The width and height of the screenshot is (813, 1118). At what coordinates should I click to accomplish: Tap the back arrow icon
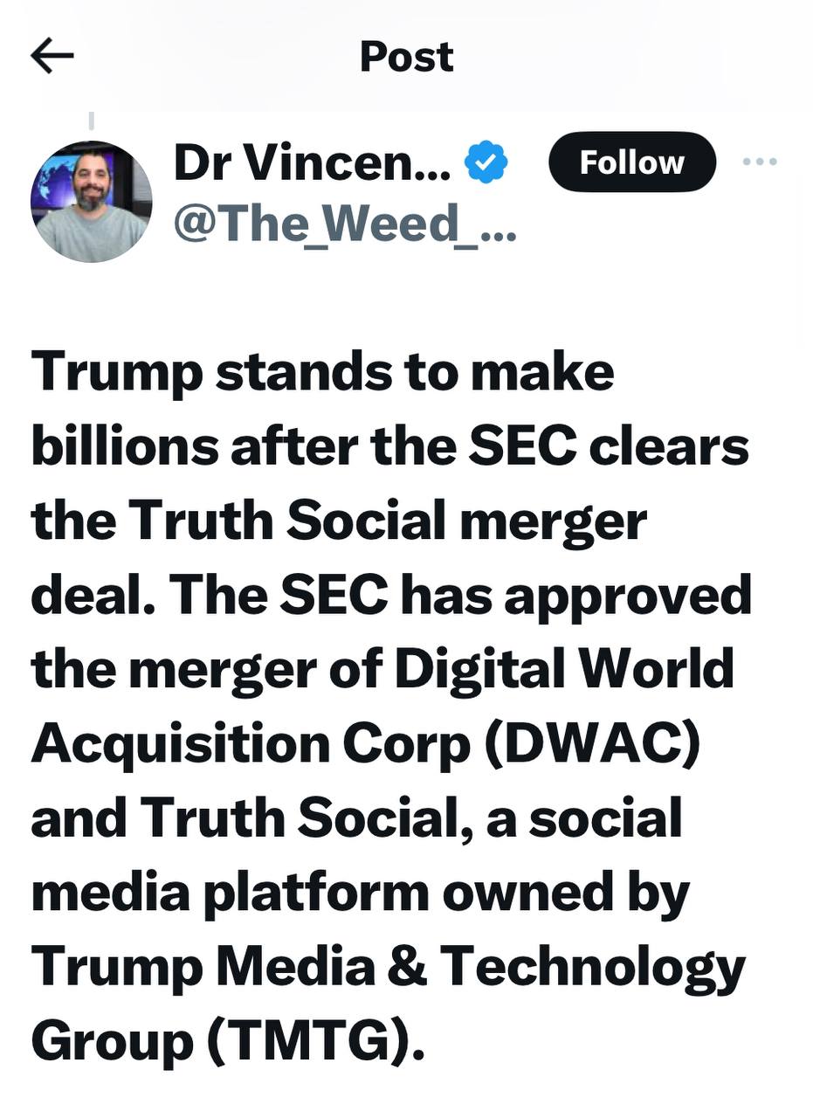point(52,57)
